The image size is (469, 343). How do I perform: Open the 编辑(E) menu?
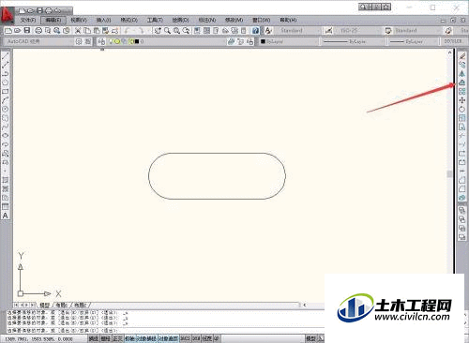53,20
